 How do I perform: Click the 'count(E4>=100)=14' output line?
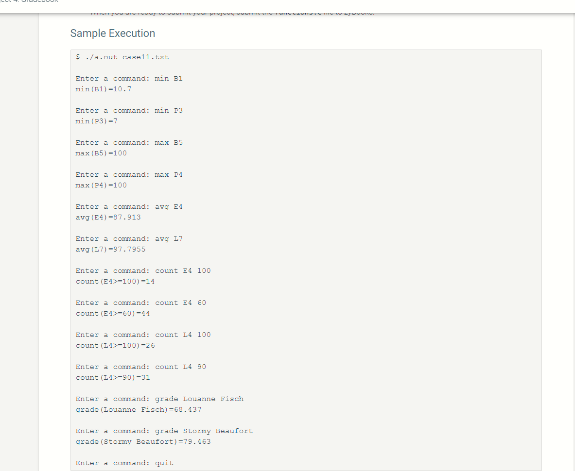(x=115, y=281)
